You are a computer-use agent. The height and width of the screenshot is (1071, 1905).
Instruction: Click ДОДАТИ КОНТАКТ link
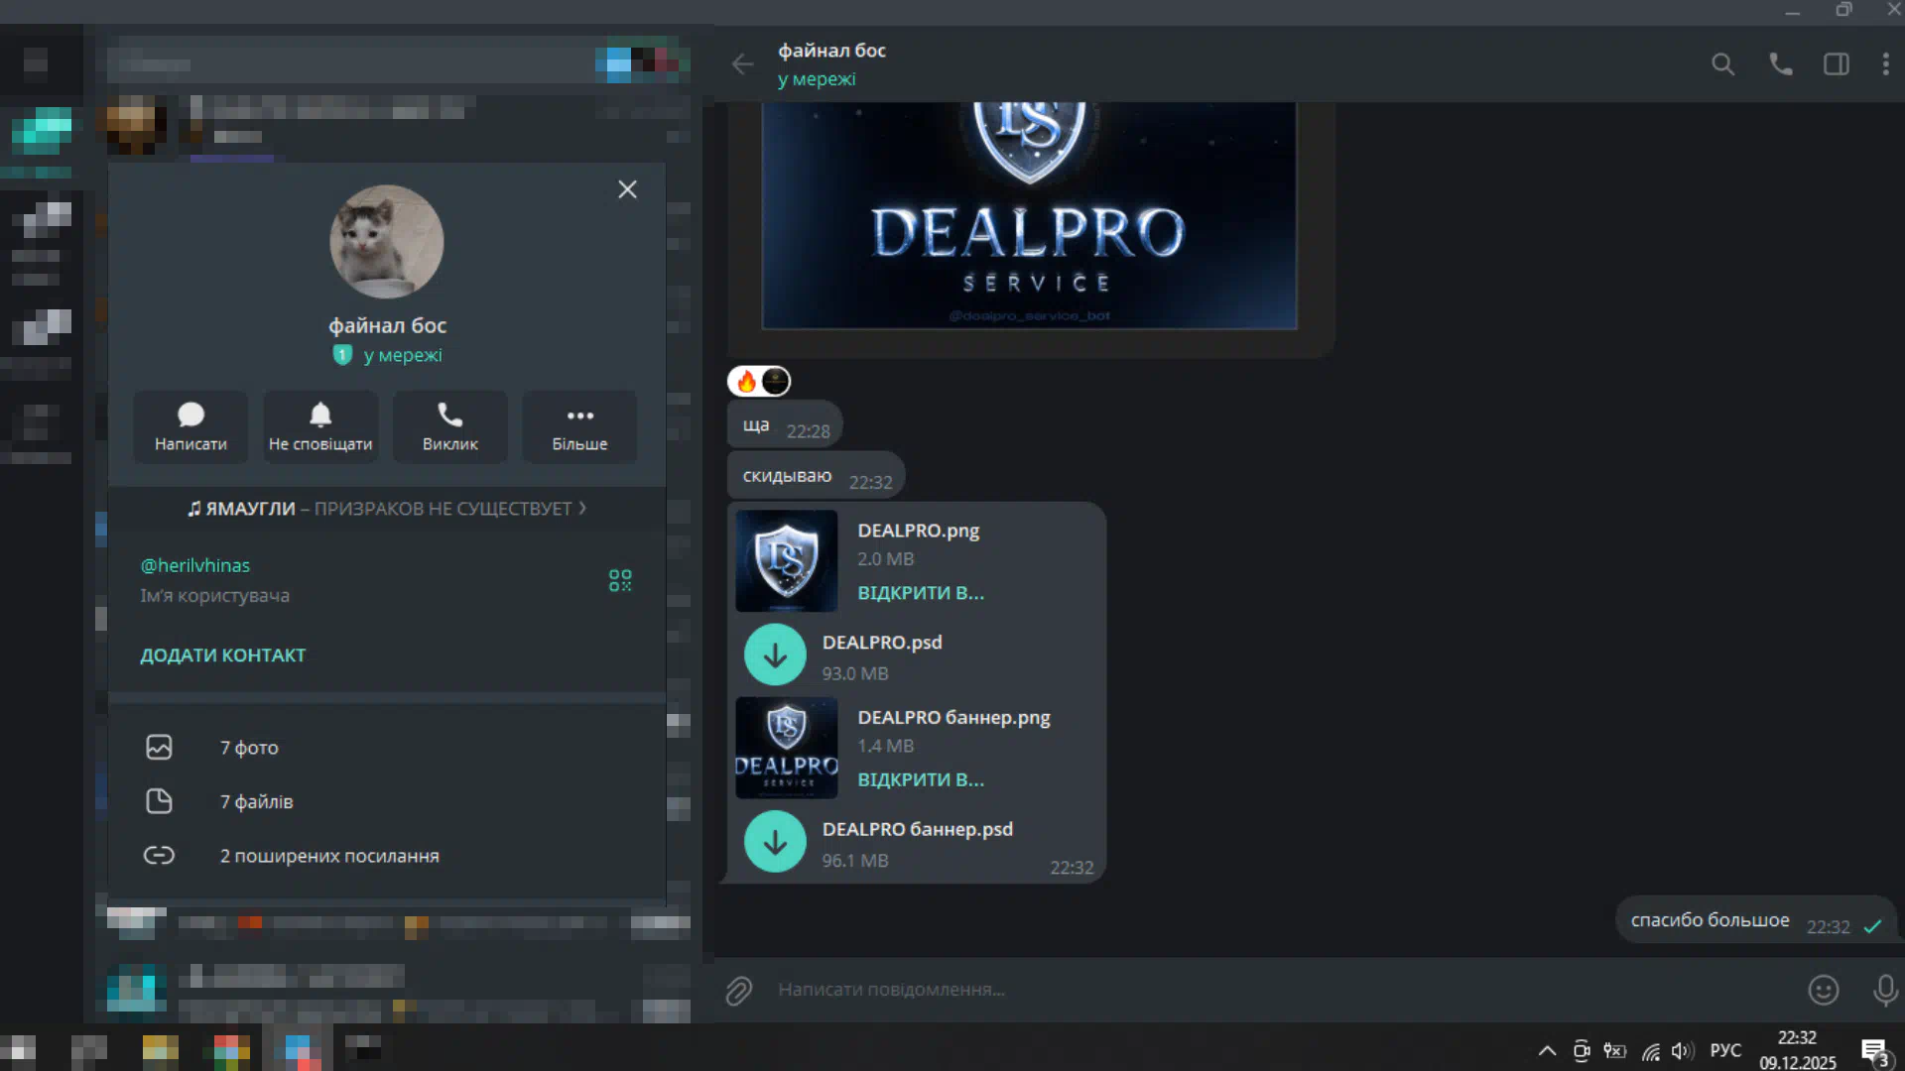[x=222, y=655]
